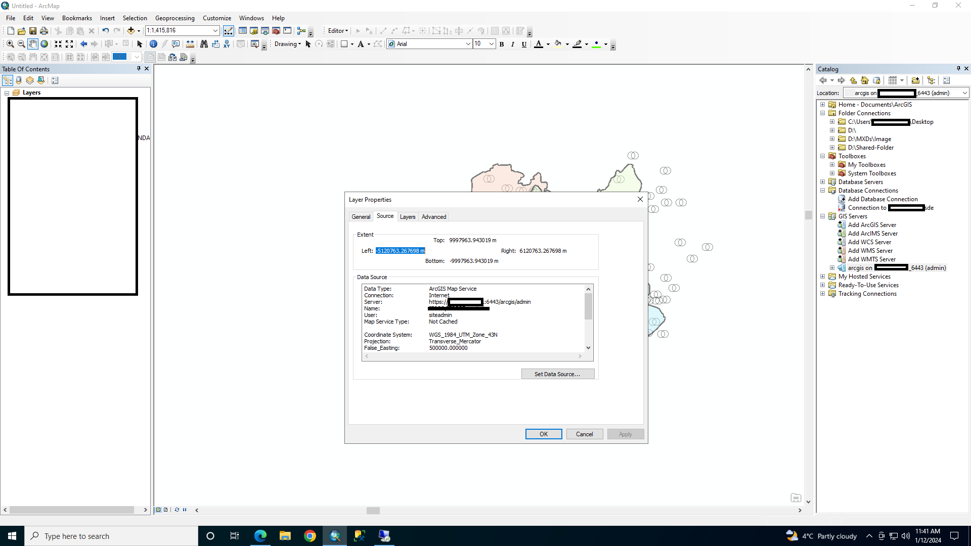Toggle bold text formatting

point(502,44)
